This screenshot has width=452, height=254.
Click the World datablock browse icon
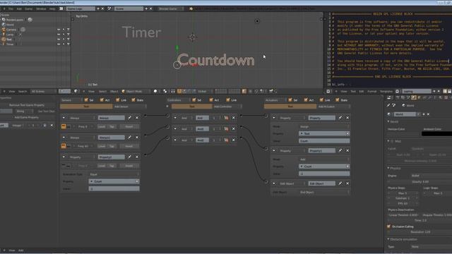(389, 114)
